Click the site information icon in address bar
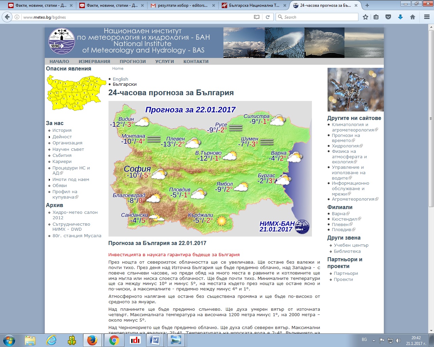The image size is (434, 347). coord(17,17)
